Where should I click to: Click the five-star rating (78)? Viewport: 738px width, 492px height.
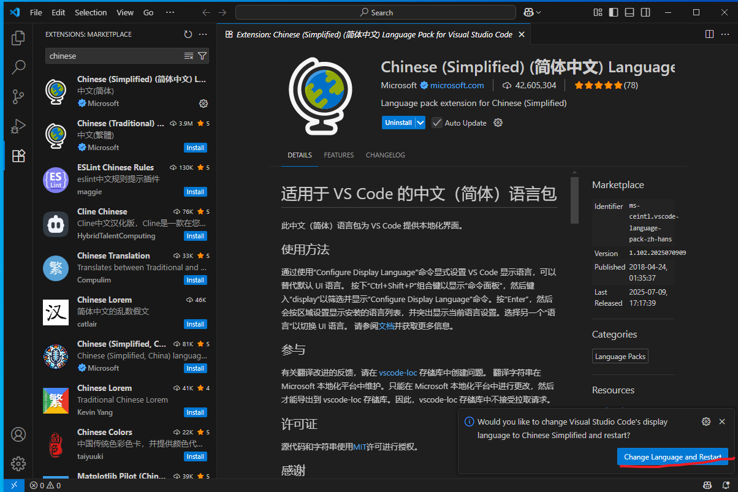(606, 85)
